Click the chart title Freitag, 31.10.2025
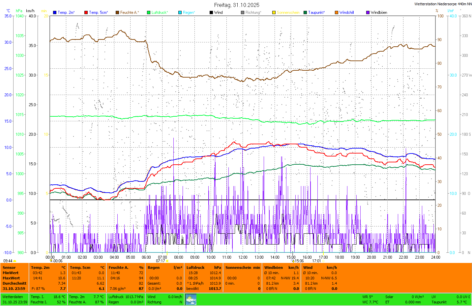 click(237, 5)
